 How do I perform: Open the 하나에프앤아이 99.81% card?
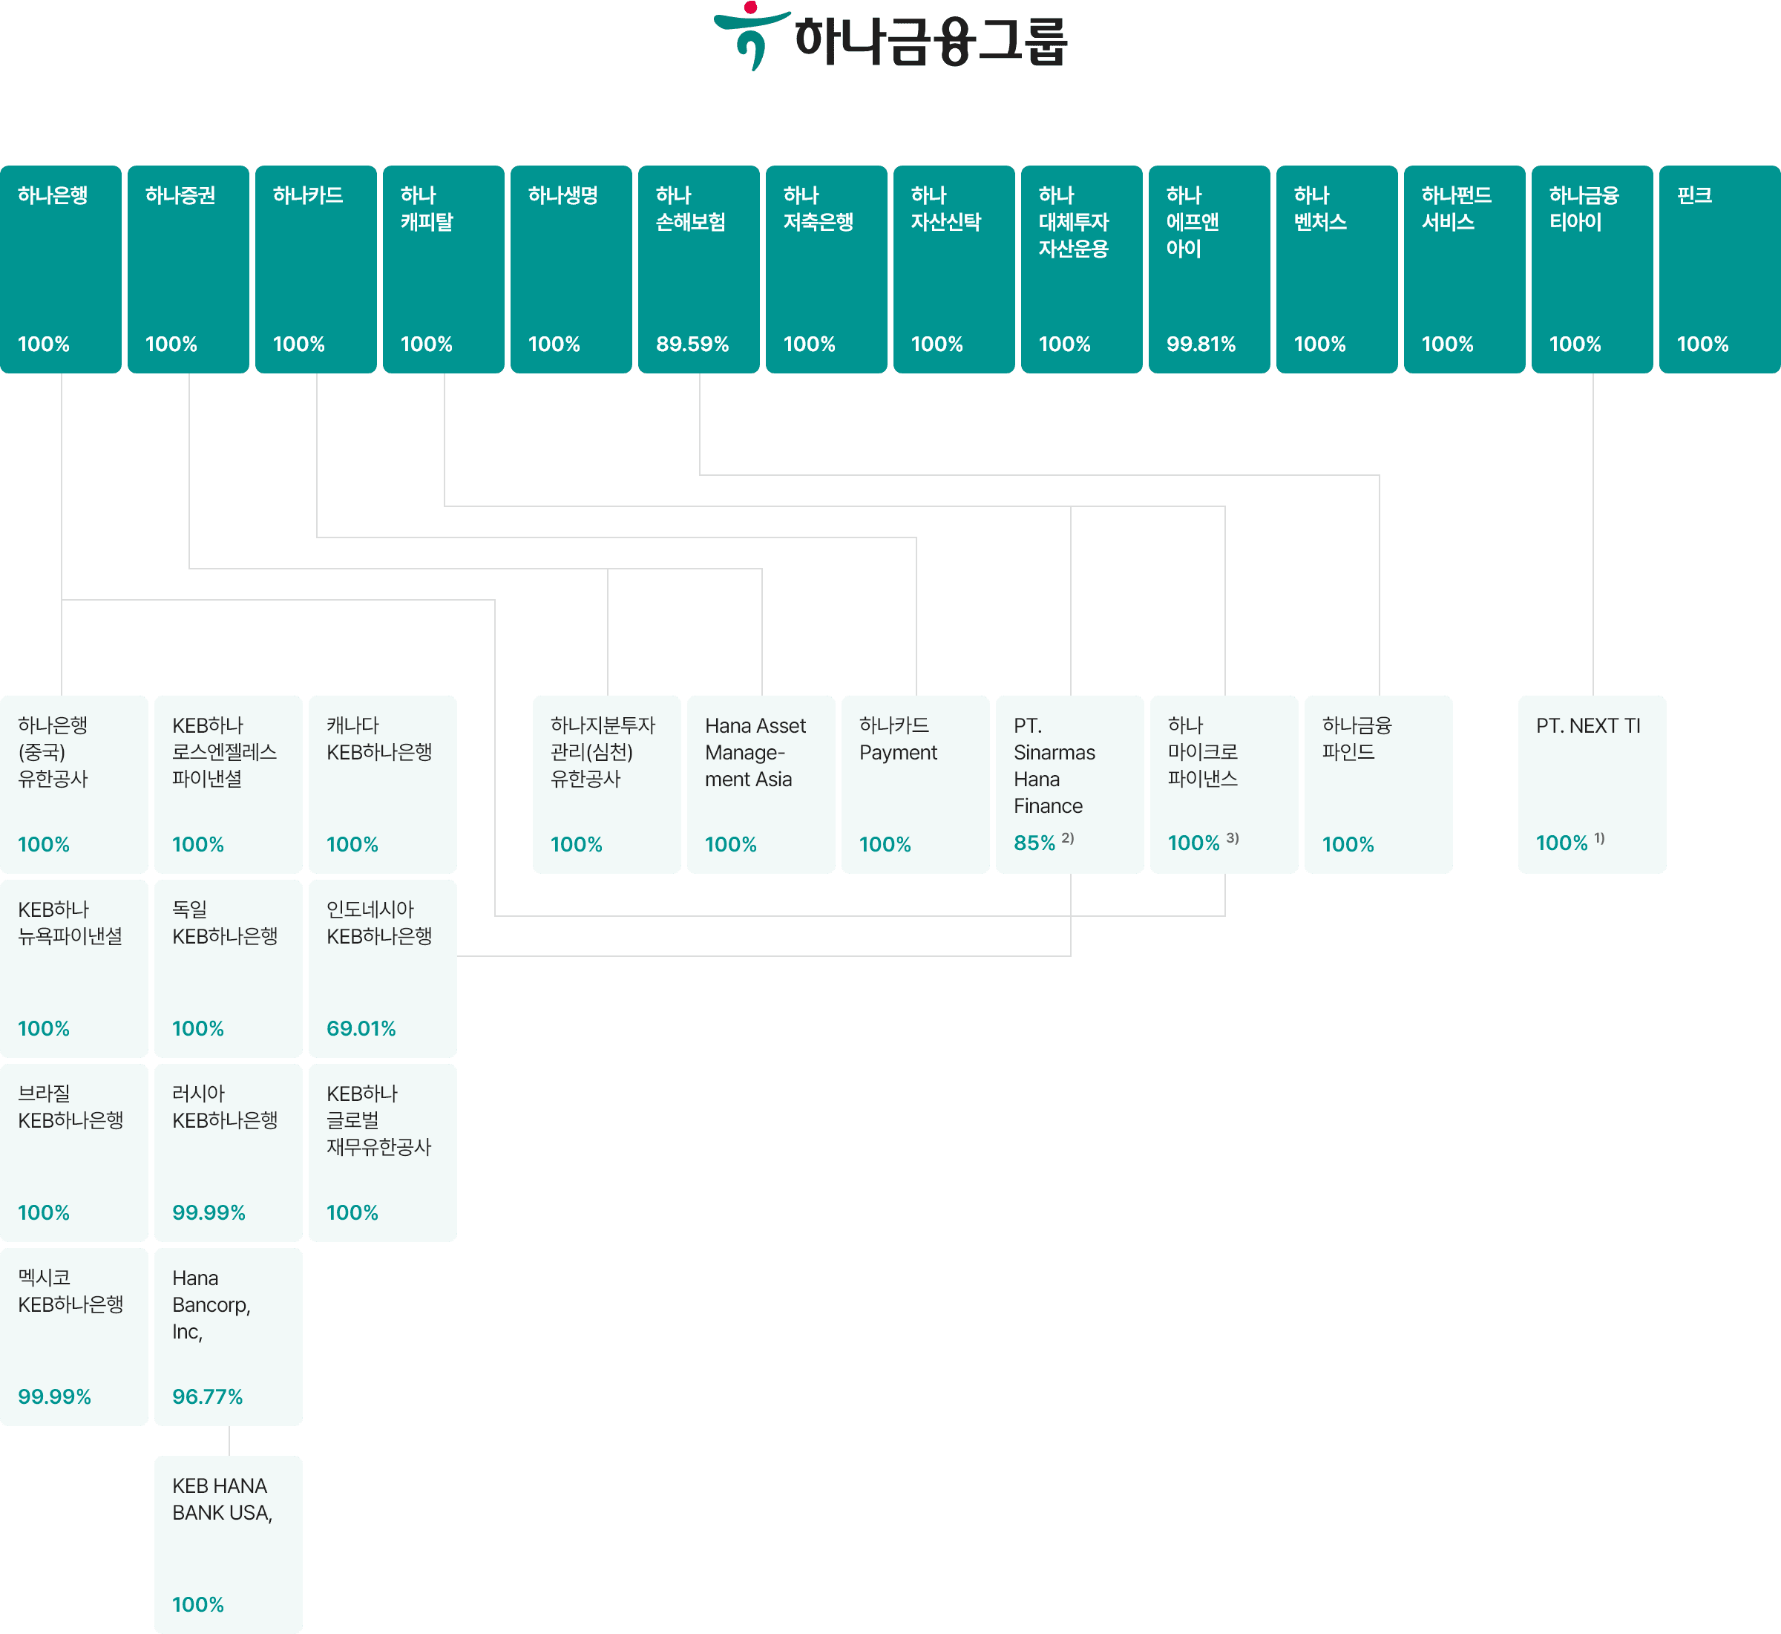tap(1209, 269)
